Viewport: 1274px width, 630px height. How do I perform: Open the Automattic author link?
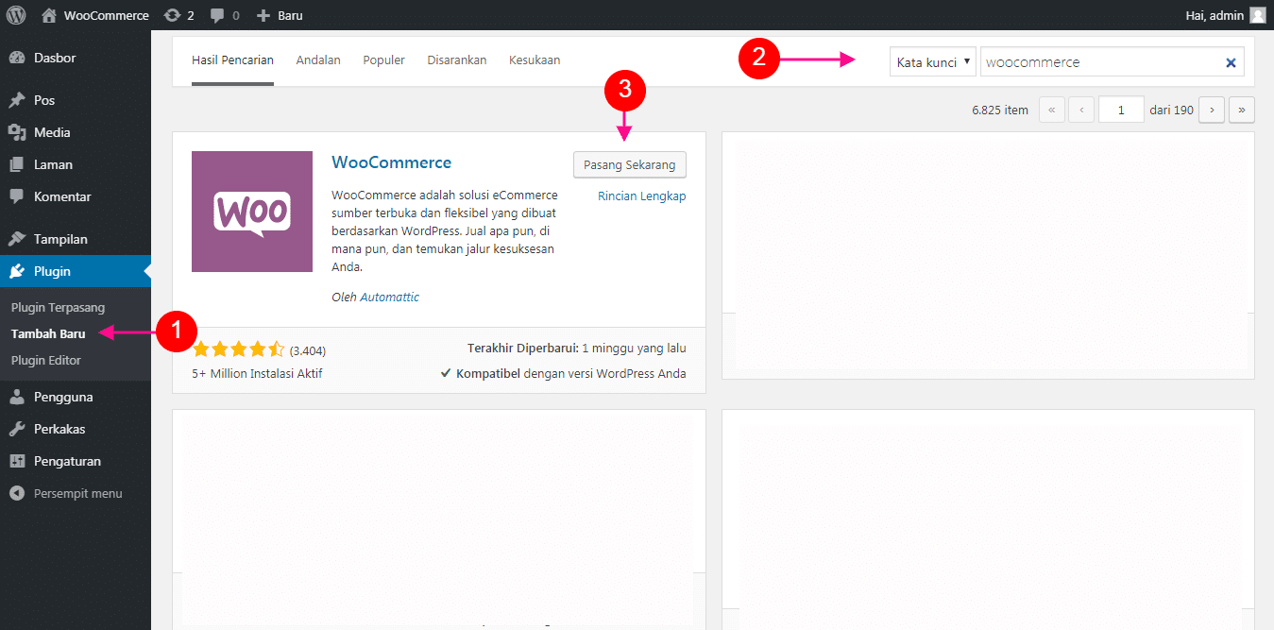click(x=390, y=297)
